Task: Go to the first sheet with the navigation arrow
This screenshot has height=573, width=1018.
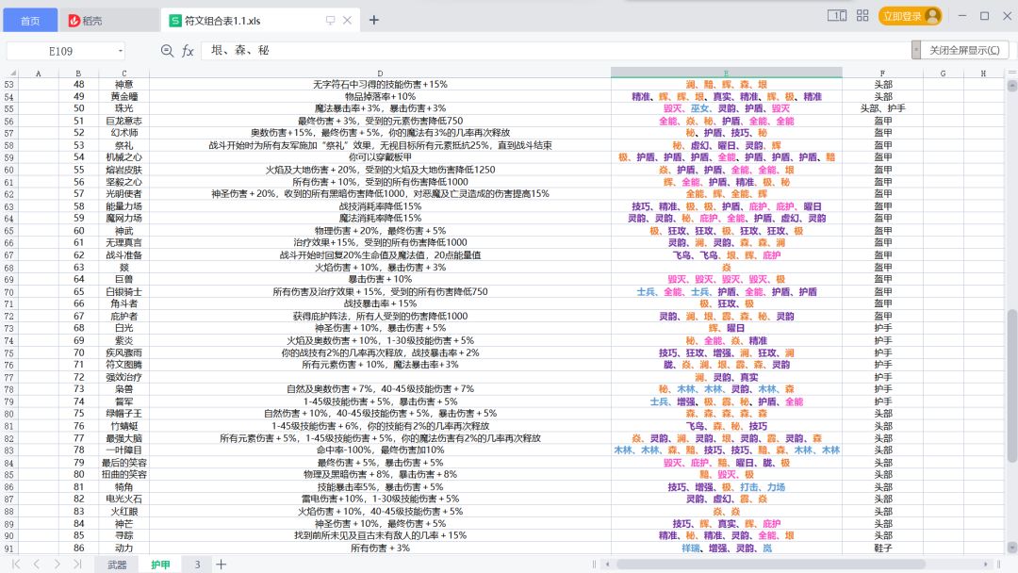Action: tap(16, 565)
